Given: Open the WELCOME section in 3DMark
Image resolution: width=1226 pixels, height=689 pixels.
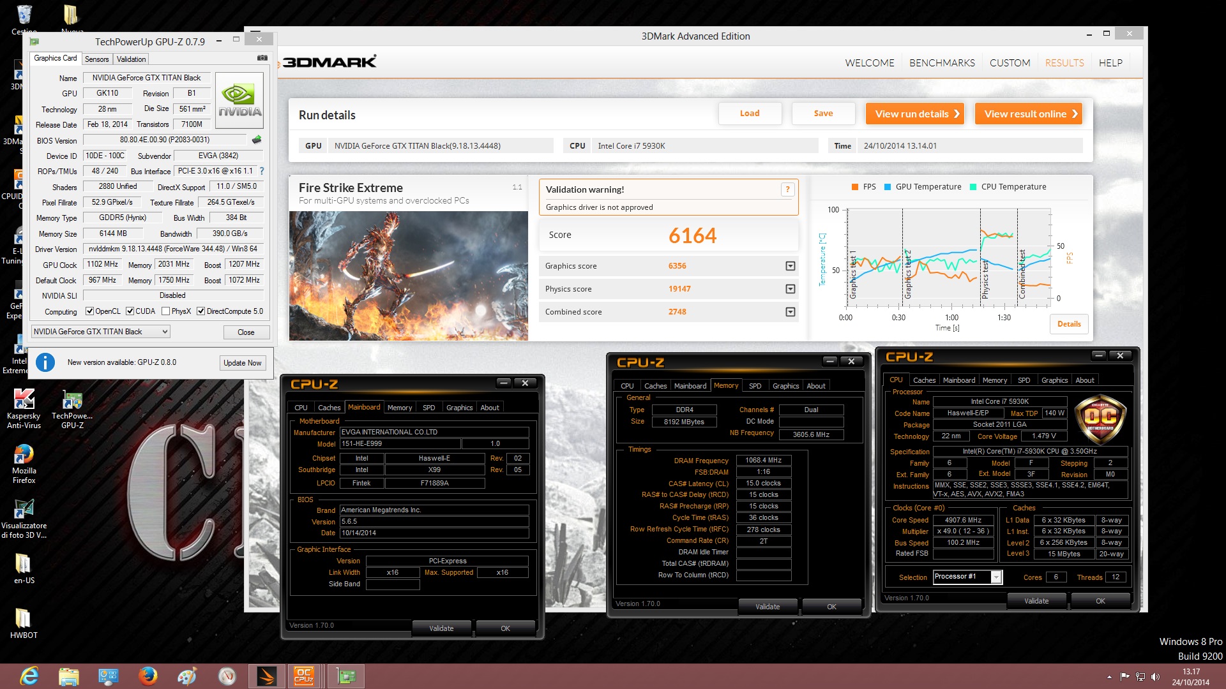Looking at the screenshot, I should (870, 63).
